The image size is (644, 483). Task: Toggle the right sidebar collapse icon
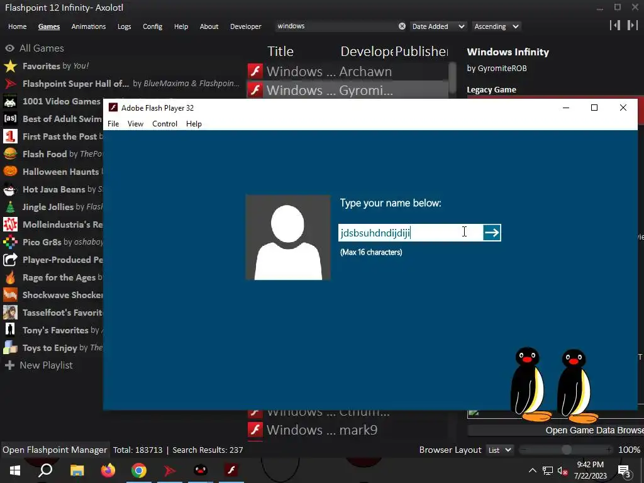(633, 25)
